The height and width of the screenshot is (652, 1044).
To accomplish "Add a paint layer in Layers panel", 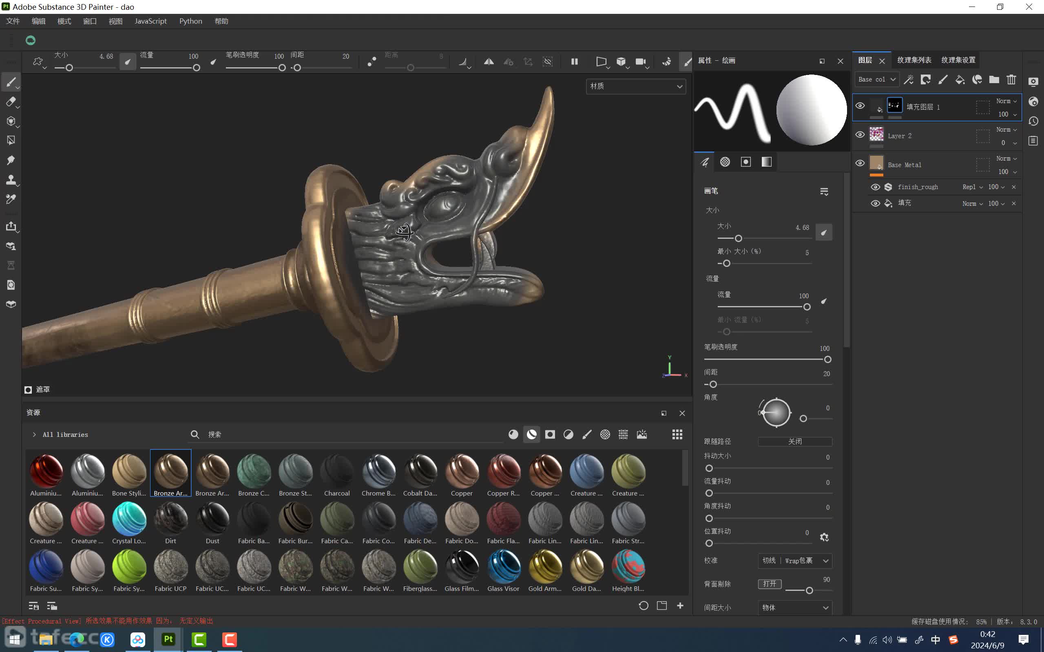I will (x=943, y=79).
